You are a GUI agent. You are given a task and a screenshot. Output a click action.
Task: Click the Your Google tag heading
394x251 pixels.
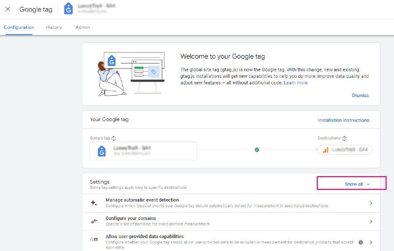[109, 120]
